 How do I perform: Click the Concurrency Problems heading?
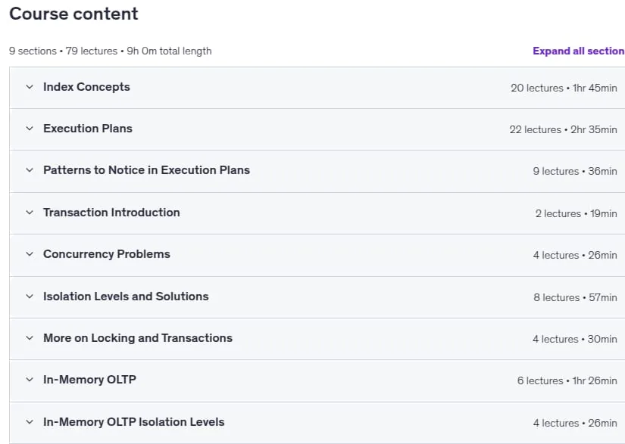[106, 254]
